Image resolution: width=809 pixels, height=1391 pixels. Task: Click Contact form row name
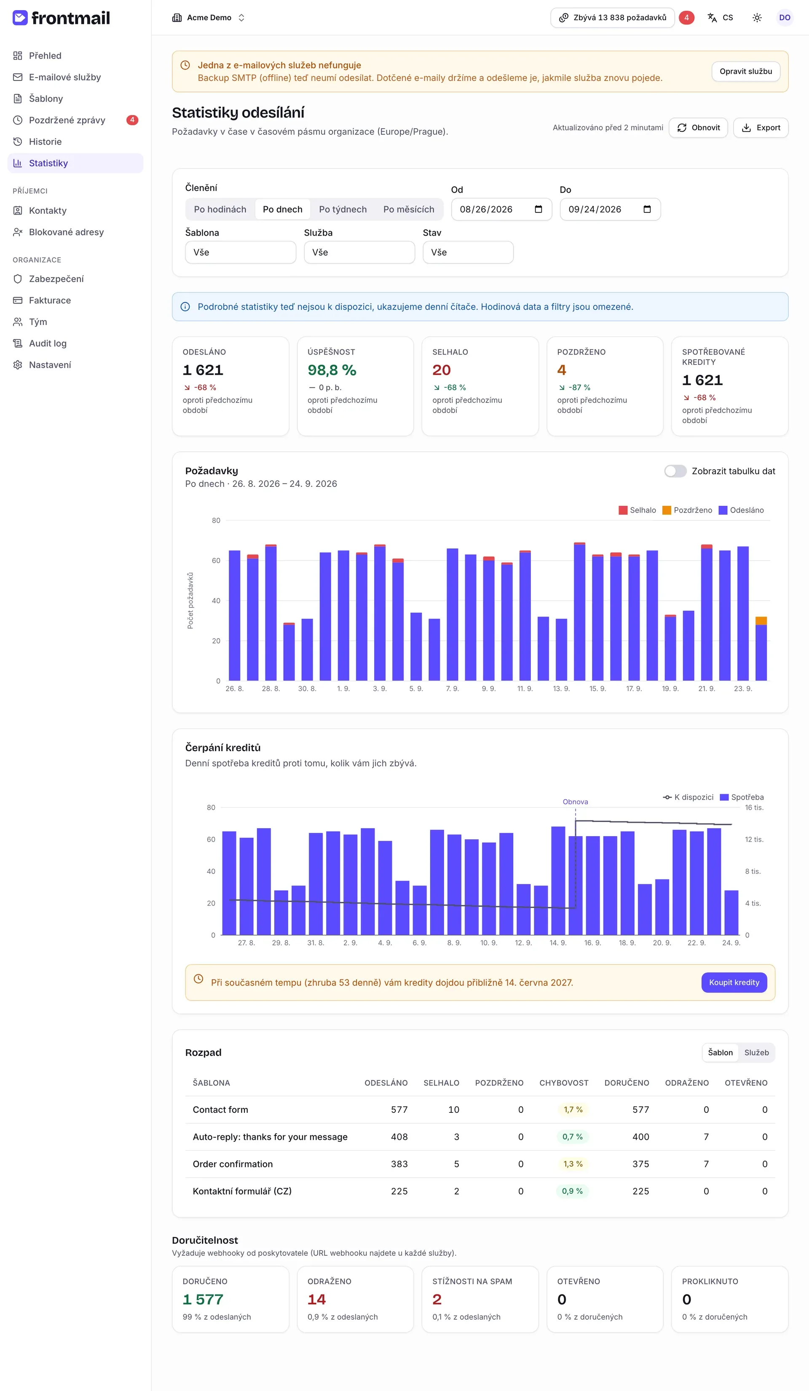pyautogui.click(x=220, y=1110)
